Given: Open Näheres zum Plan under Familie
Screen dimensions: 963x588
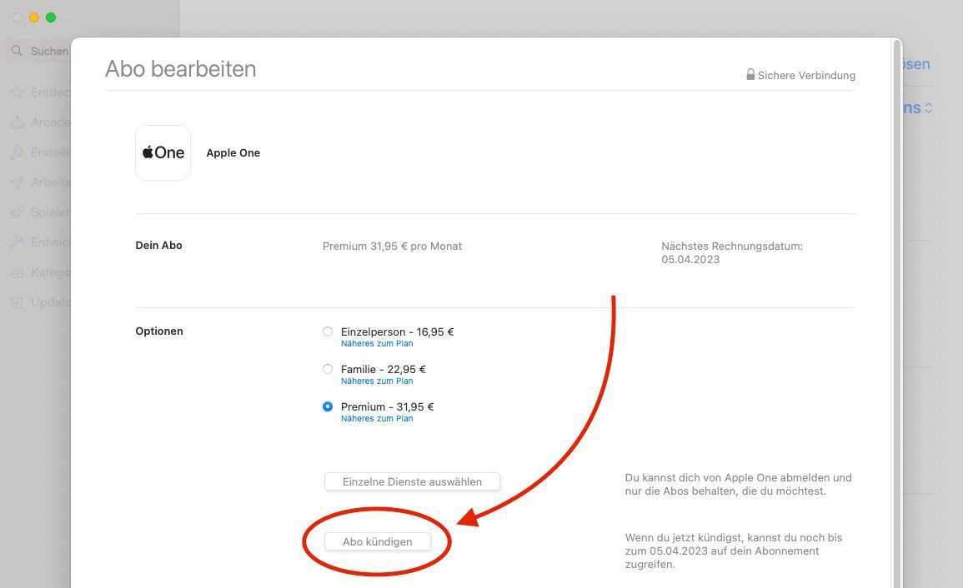Looking at the screenshot, I should (377, 381).
